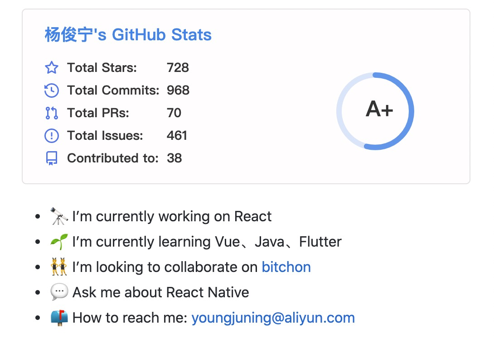Image resolution: width=494 pixels, height=343 pixels.
Task: Click the Contributed to count 38
Action: click(x=174, y=158)
